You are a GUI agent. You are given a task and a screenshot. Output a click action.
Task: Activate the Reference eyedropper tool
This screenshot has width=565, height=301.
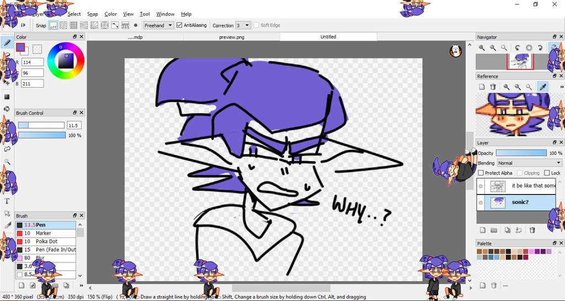[542, 87]
